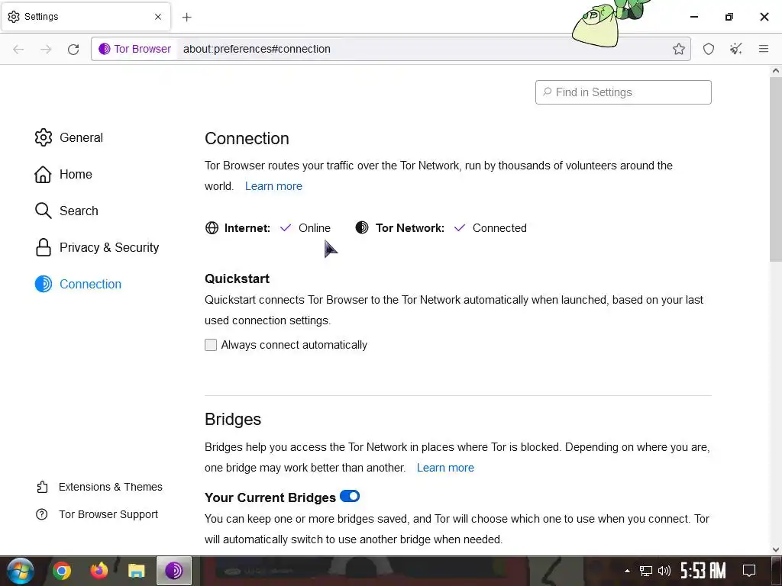Launch Google Chrome from the taskbar

[x=62, y=571]
